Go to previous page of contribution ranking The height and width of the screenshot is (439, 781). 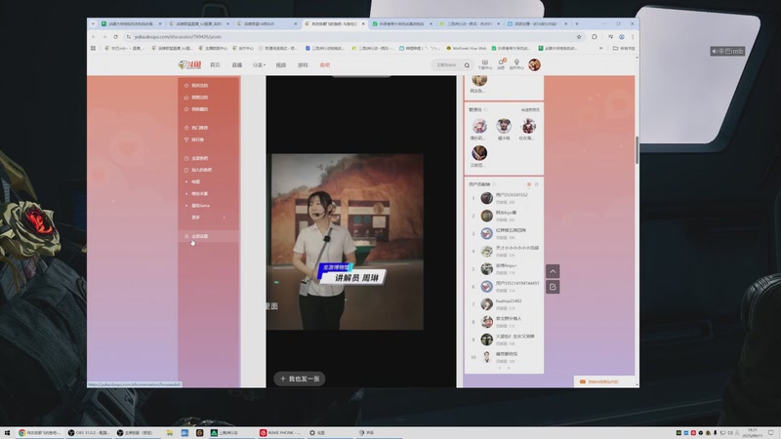(500, 369)
